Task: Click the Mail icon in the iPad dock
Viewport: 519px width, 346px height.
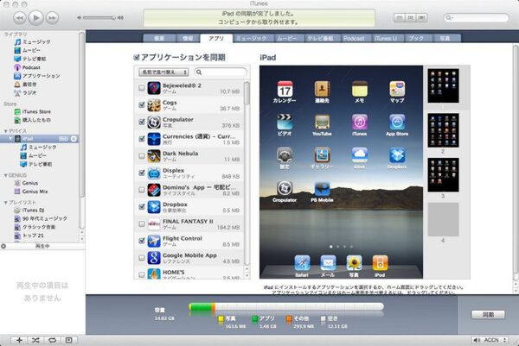Action: click(x=328, y=263)
